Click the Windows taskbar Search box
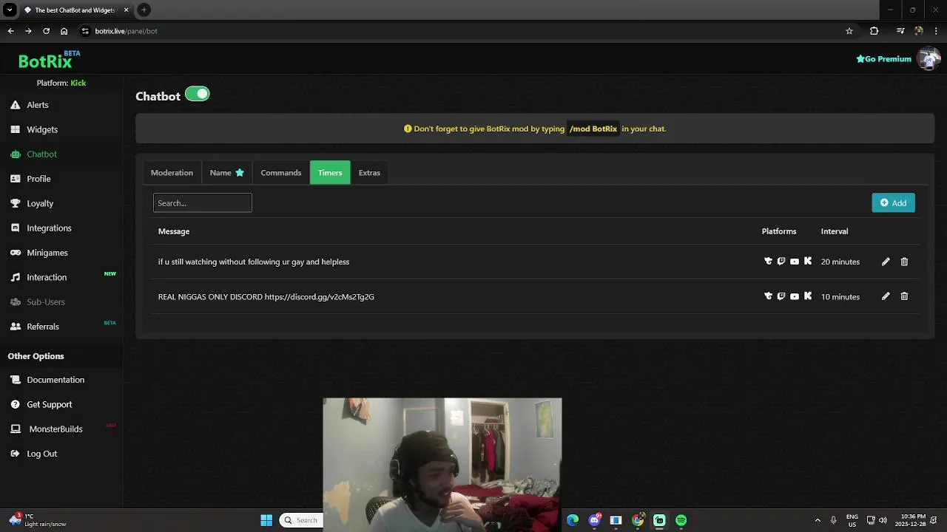This screenshot has width=947, height=532. pyautogui.click(x=302, y=520)
